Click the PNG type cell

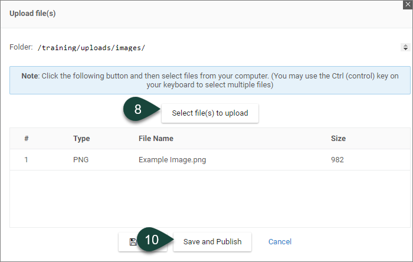tap(81, 160)
